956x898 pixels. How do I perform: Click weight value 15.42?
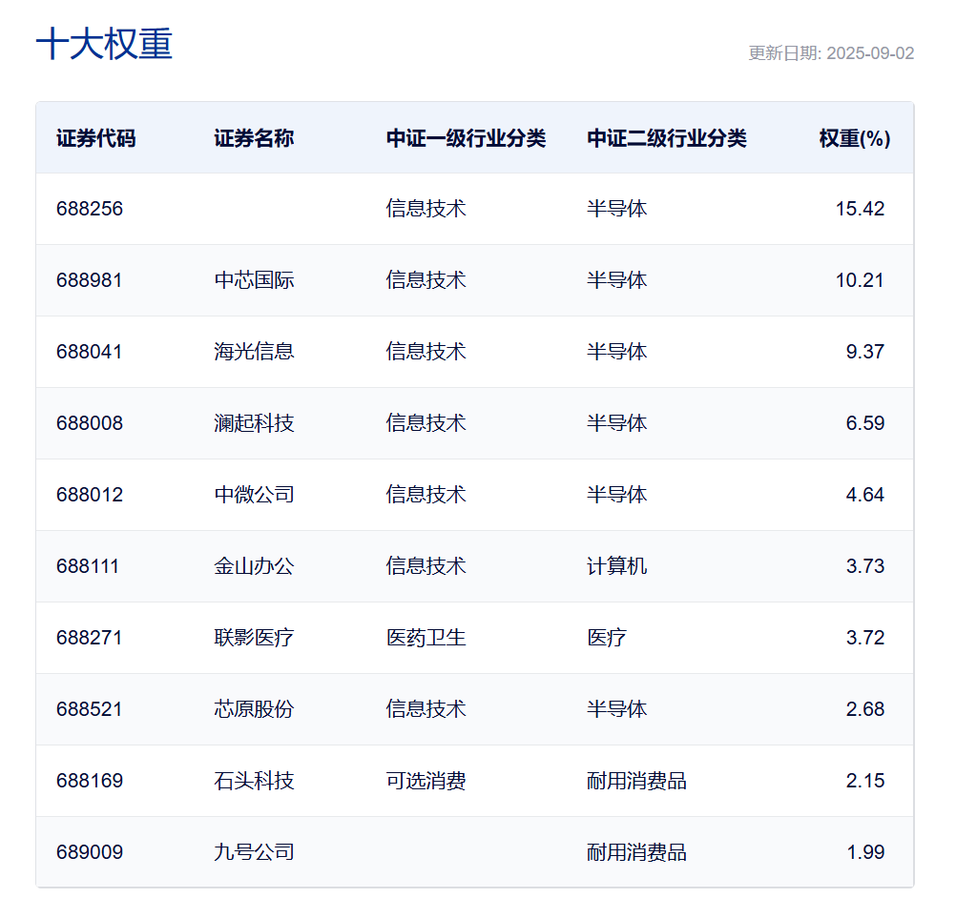860,209
